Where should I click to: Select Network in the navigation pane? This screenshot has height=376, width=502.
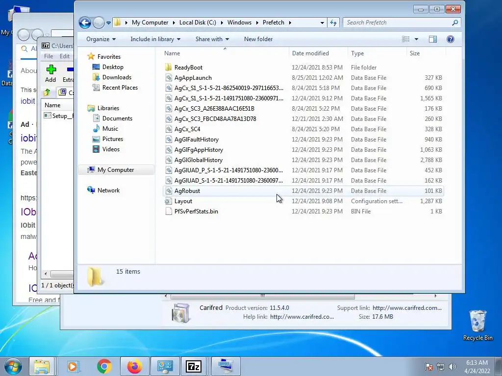pyautogui.click(x=108, y=190)
